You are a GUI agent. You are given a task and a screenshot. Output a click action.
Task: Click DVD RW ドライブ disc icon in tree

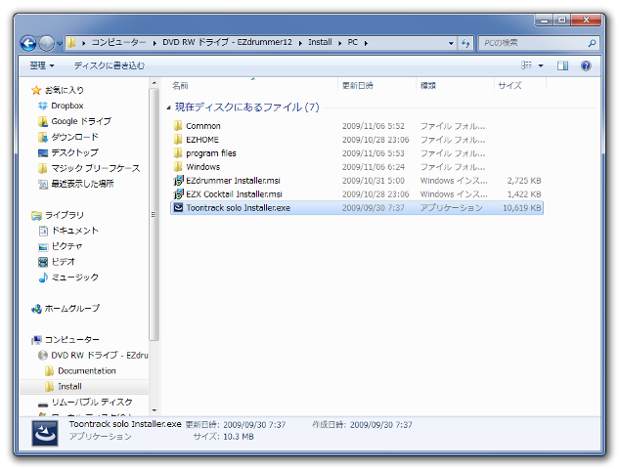click(x=43, y=356)
